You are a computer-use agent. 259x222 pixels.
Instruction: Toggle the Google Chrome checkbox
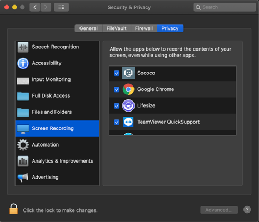[117, 89]
